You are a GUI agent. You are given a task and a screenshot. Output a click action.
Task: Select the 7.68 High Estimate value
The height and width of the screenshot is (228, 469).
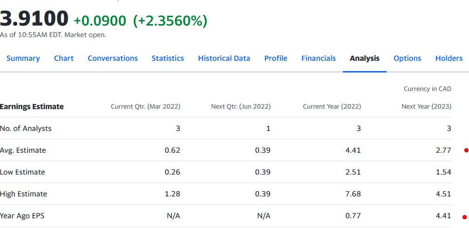point(353,194)
